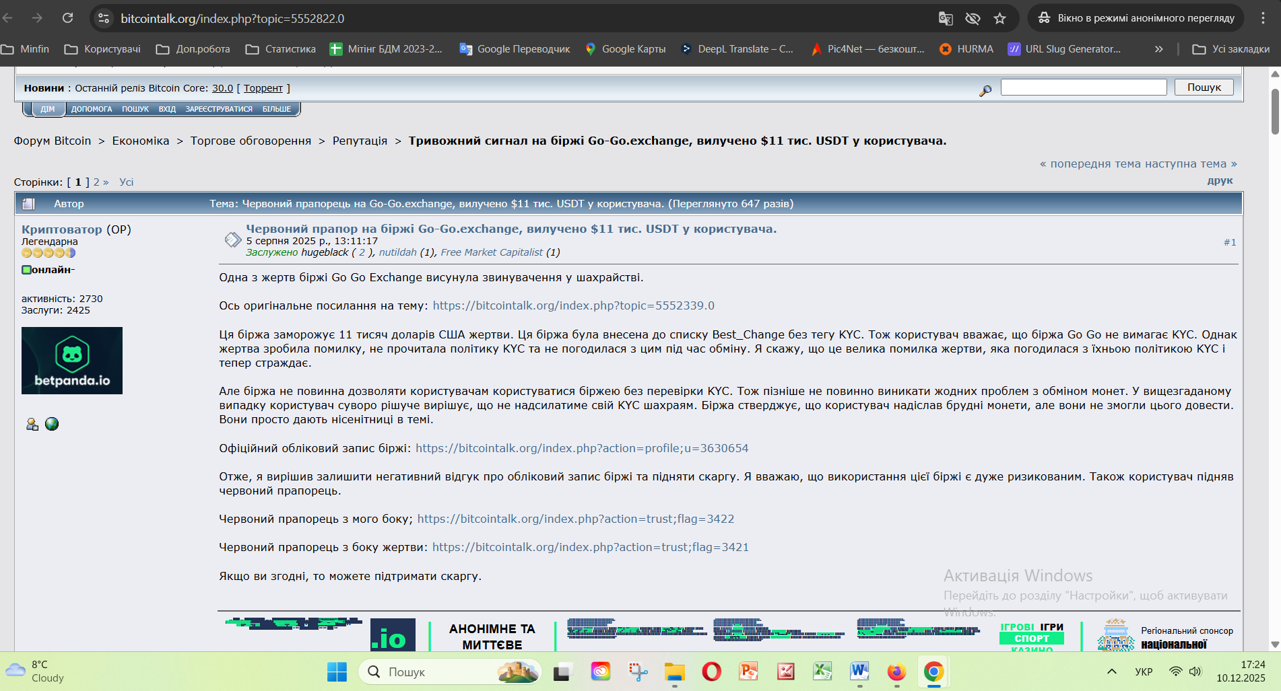
Task: Open Excel from the taskbar
Action: click(x=822, y=671)
